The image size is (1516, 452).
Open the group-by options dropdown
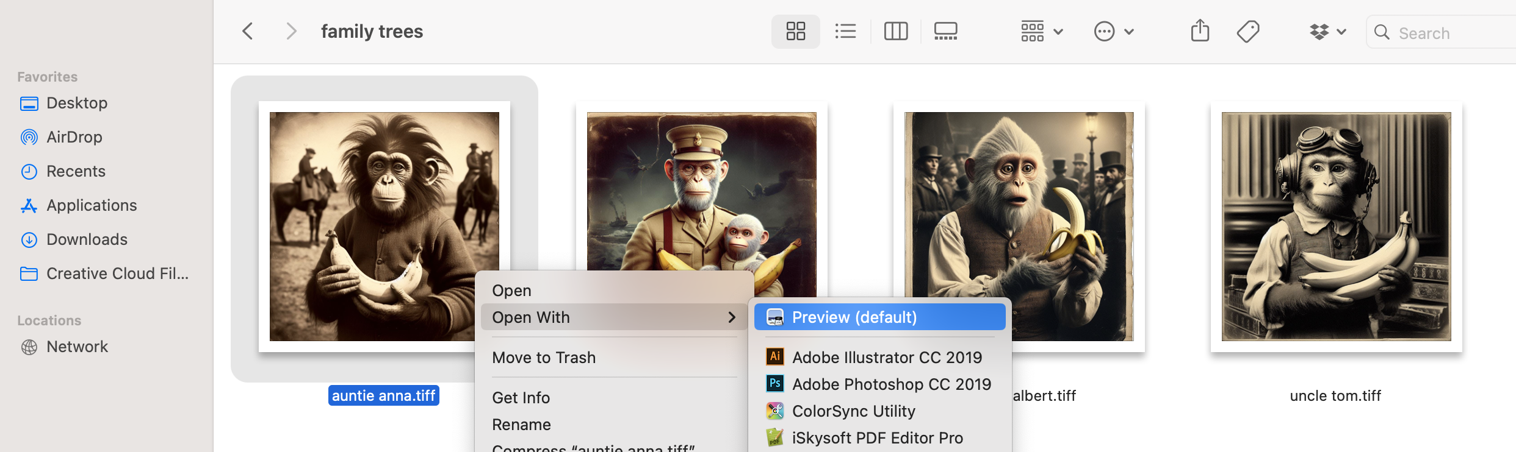[x=1042, y=31]
